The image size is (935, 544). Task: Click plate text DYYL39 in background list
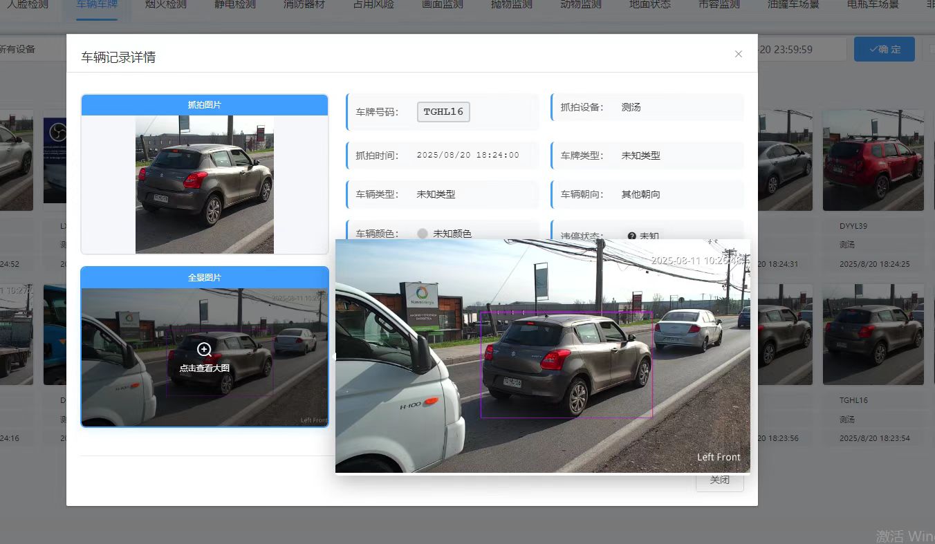[853, 227]
